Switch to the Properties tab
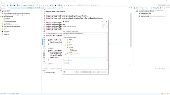 click(x=52, y=68)
